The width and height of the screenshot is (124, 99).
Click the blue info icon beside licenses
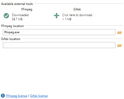pos(3,96)
